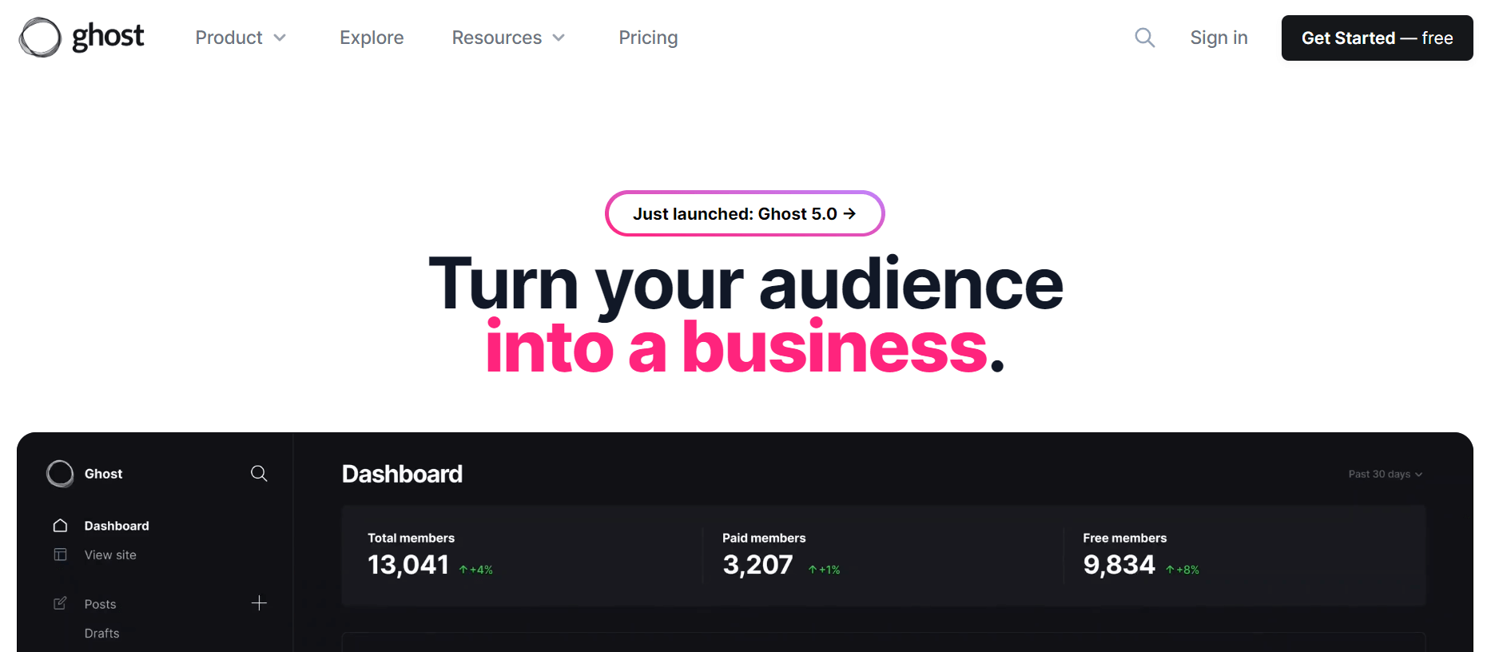1487x652 pixels.
Task: Click the home icon beside Dashboard
Action: (x=60, y=526)
